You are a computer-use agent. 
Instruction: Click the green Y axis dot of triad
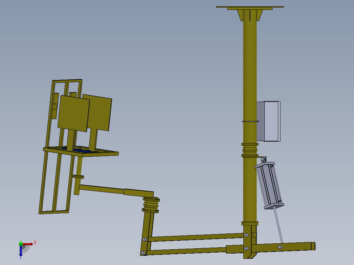coord(21,244)
